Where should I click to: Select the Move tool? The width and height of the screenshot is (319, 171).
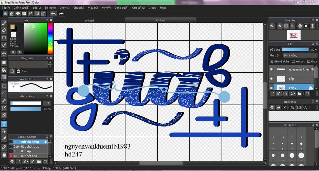click(x=4, y=54)
